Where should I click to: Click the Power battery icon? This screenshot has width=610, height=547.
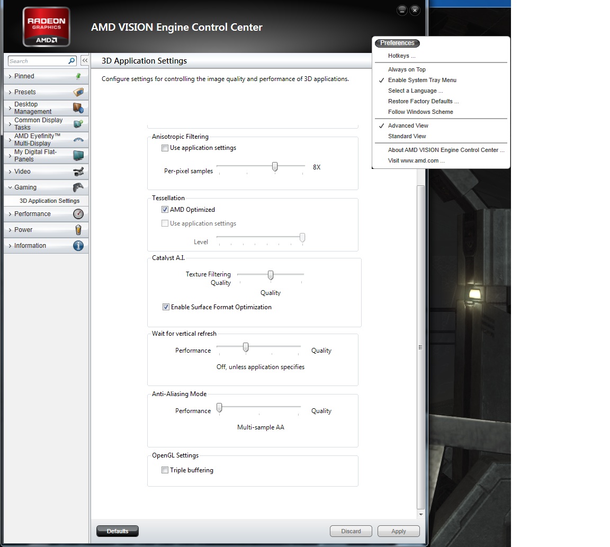(78, 230)
